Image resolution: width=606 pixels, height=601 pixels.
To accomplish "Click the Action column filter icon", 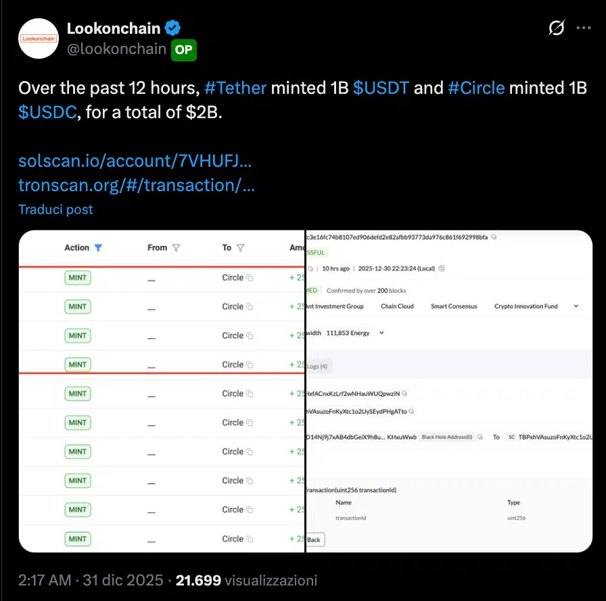I will pos(98,248).
